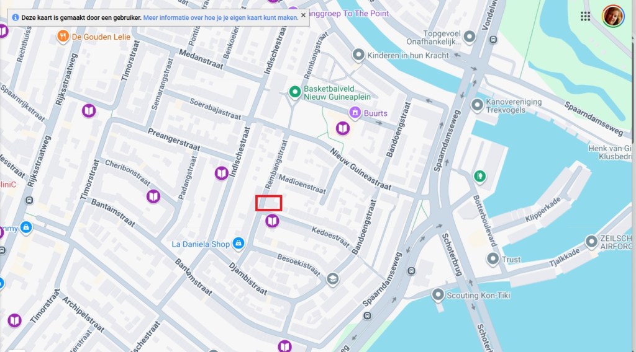636x352 pixels.
Task: Open the Buurts purple shop marker
Action: [x=355, y=113]
